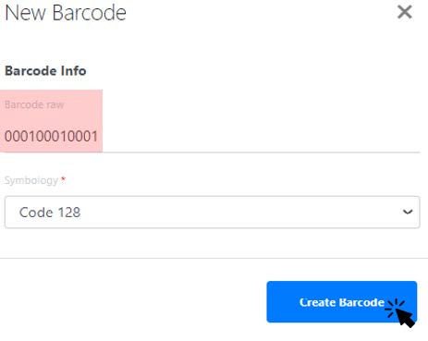Submit the form via the blue Create Barcode button
428x341 pixels.
tap(342, 302)
